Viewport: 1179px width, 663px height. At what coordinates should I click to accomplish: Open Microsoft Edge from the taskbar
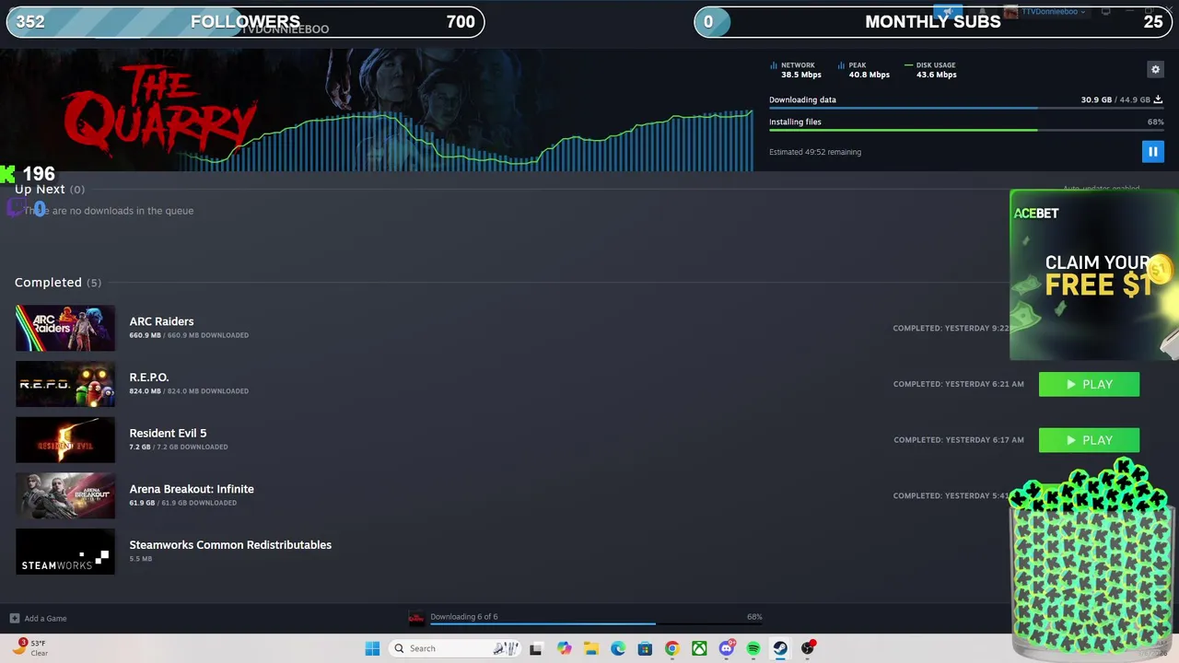[618, 648]
